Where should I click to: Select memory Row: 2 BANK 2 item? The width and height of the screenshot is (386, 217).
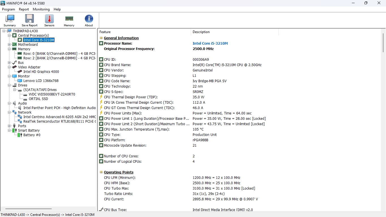[x=60, y=58]
